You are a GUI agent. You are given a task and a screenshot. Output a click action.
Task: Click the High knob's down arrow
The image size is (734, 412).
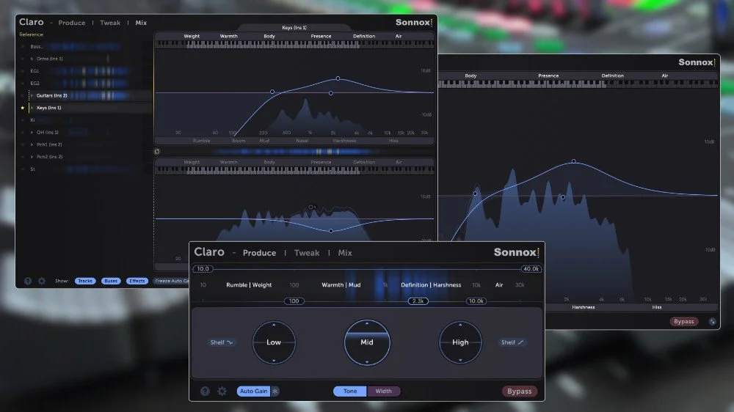coord(460,361)
